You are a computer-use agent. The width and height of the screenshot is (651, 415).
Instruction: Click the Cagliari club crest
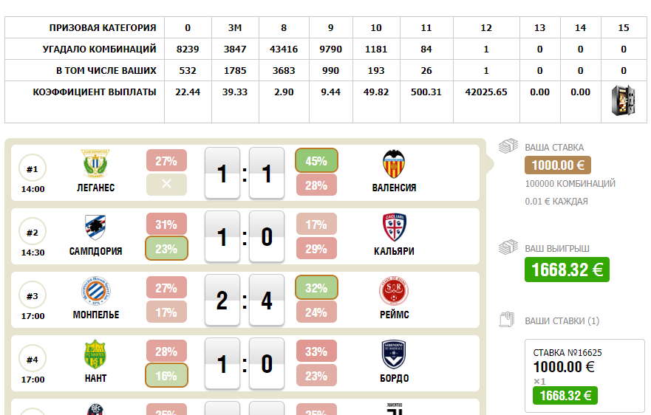394,227
